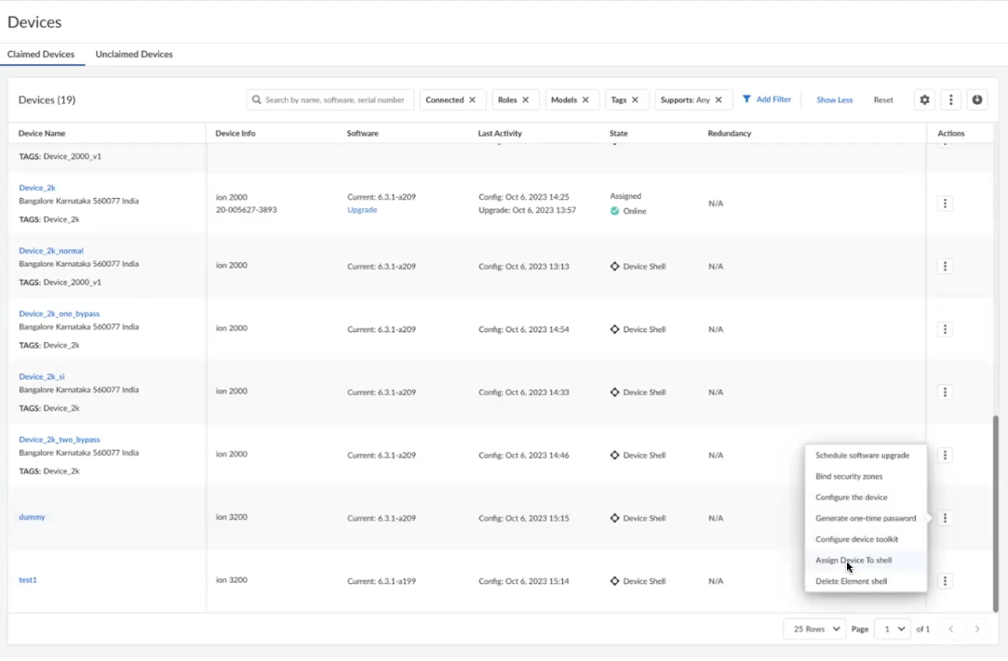Click the device search input field
1008x661 pixels.
(334, 99)
